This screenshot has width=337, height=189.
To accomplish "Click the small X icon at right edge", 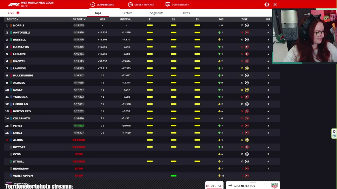I will tap(334, 132).
